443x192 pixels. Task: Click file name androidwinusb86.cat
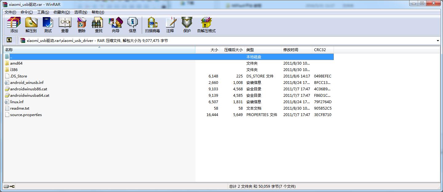[29, 89]
